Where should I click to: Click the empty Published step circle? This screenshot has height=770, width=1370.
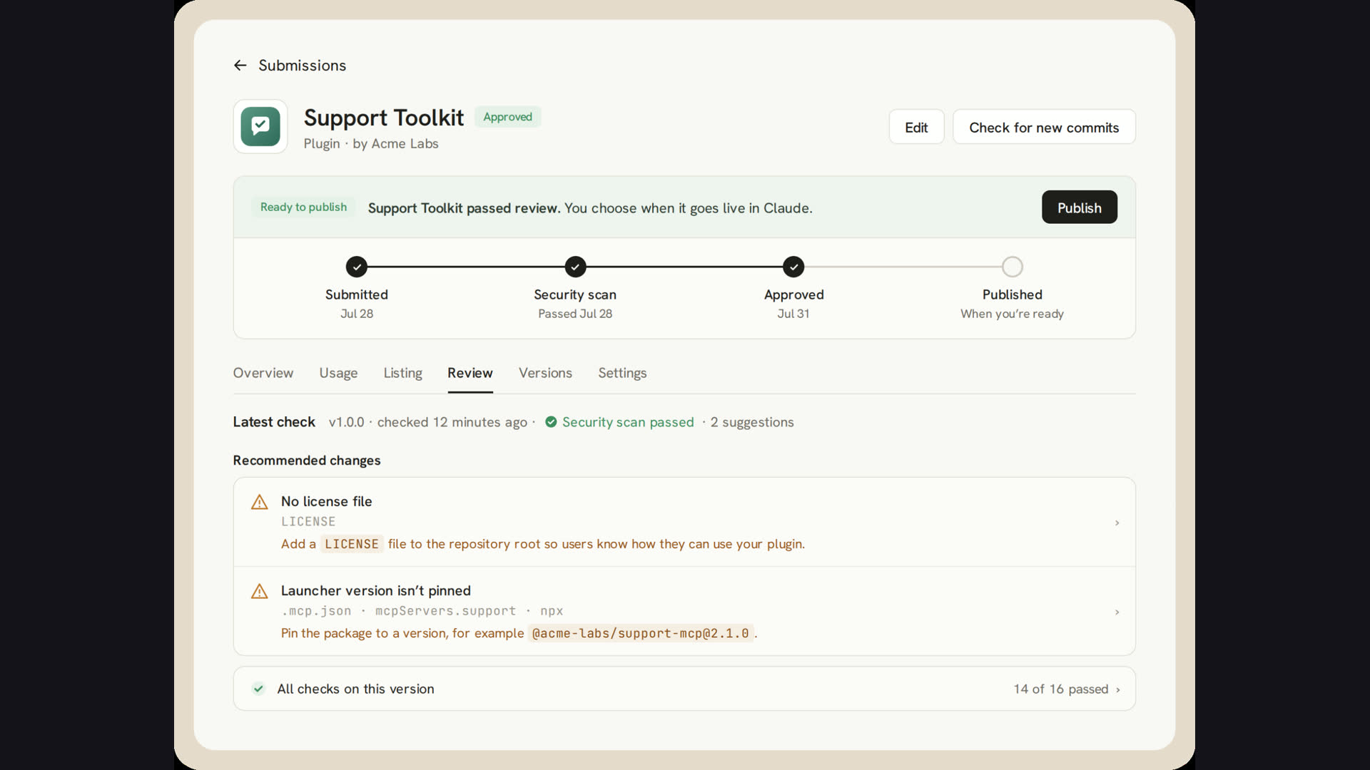[x=1012, y=267]
